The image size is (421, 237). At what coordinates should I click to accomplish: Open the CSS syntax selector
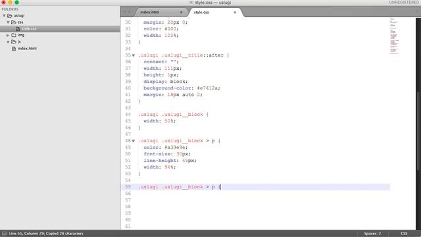click(x=404, y=234)
